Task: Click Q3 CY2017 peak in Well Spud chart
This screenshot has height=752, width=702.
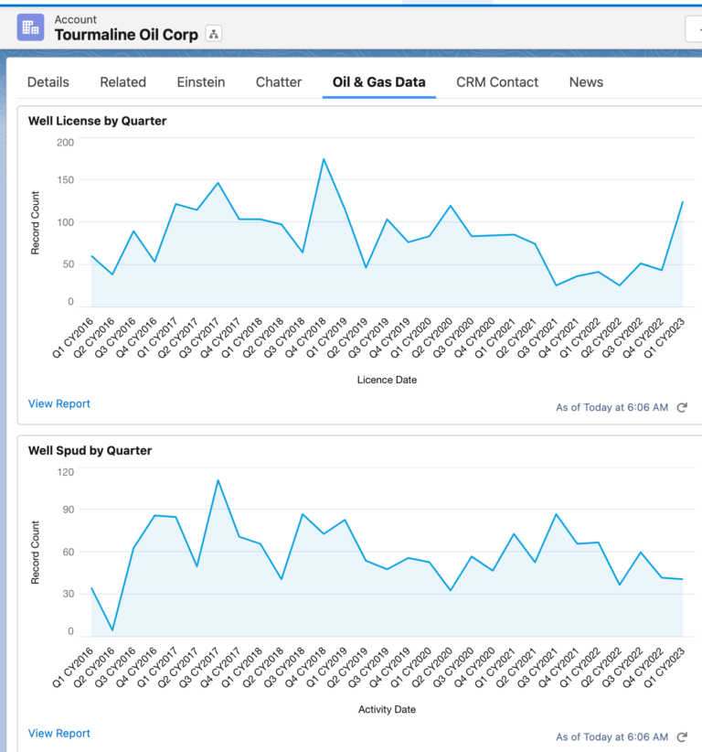Action: (x=218, y=480)
